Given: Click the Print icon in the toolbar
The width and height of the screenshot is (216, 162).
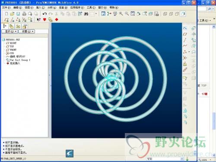Looking at the screenshot, I should [24, 14].
